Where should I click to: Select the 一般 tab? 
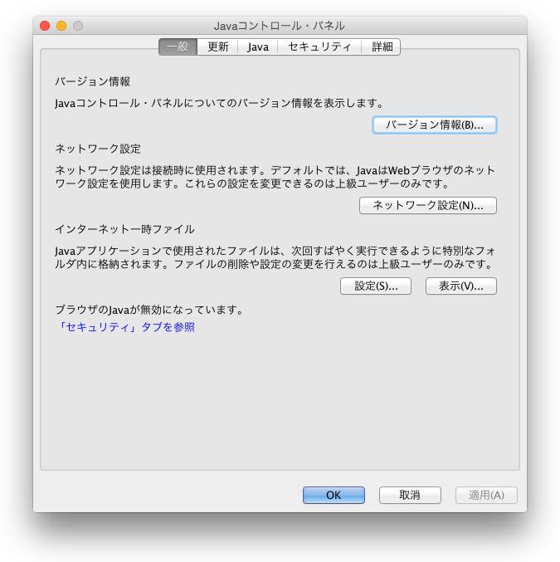coord(178,47)
